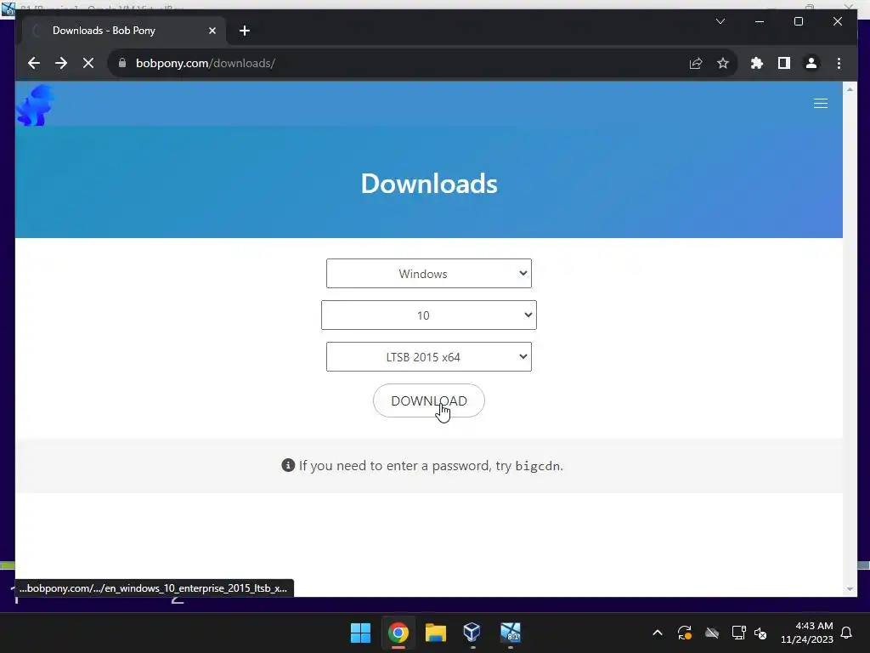Maximize the Chrome window
870x653 pixels.
[x=799, y=21]
